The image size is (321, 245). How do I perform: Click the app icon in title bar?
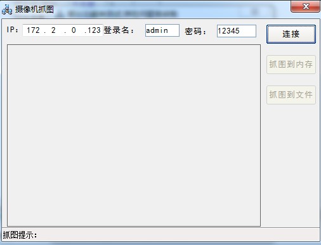click(7, 9)
